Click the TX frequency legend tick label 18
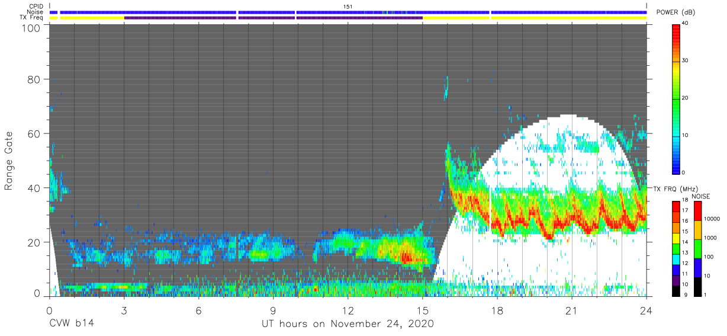Viewport: 727px width, 336px height. pos(686,201)
